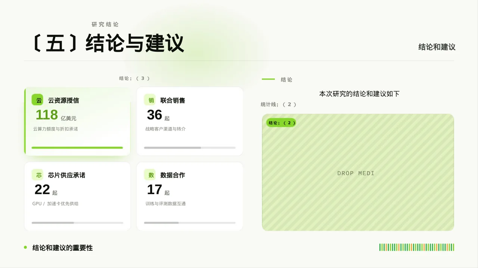This screenshot has height=268, width=478.
Task: Click the 结论；(3) label above the cards
Action: [134, 79]
